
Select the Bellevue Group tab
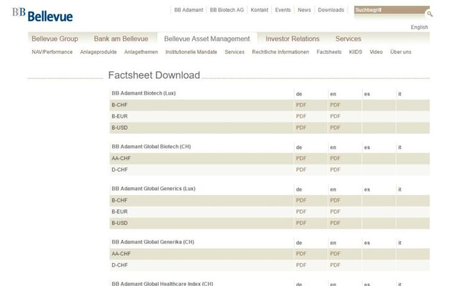[55, 39]
